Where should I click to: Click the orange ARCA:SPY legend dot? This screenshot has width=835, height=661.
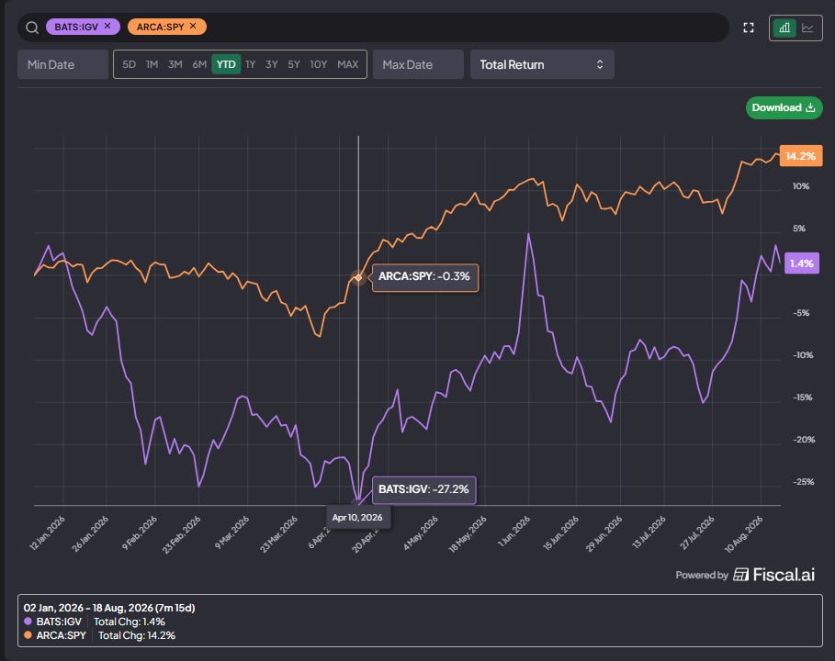tap(28, 635)
